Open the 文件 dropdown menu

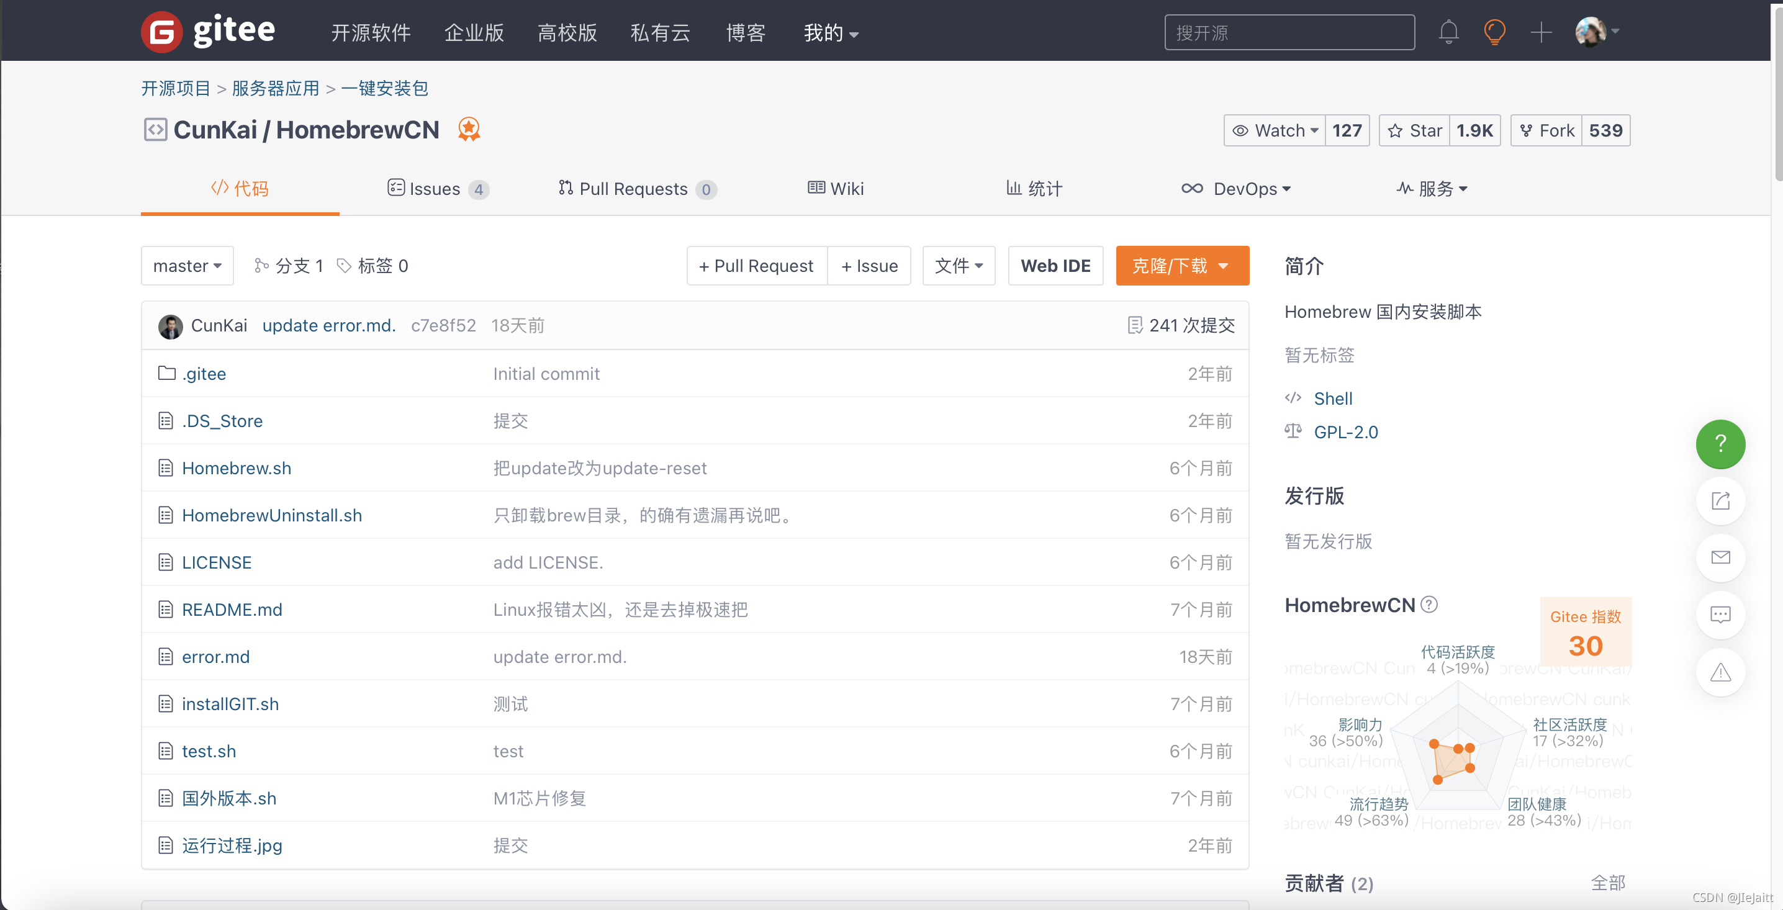click(958, 266)
